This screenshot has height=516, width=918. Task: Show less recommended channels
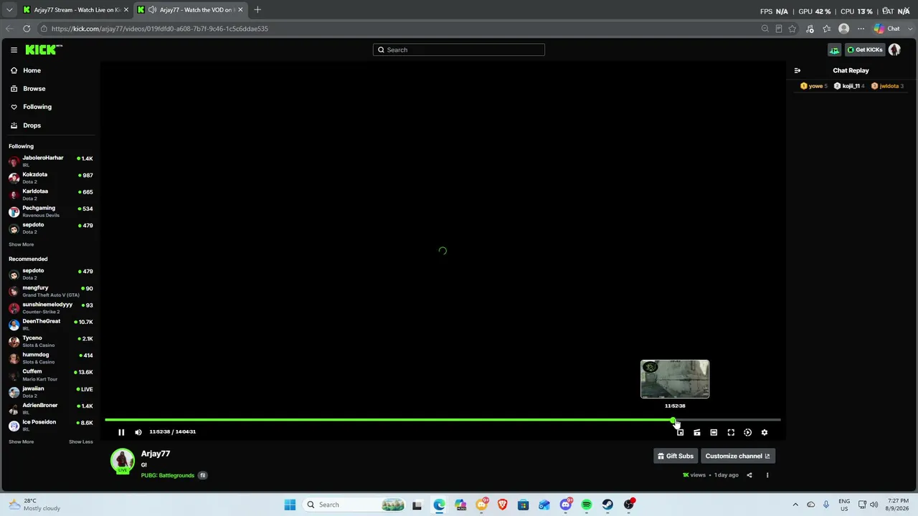click(81, 441)
